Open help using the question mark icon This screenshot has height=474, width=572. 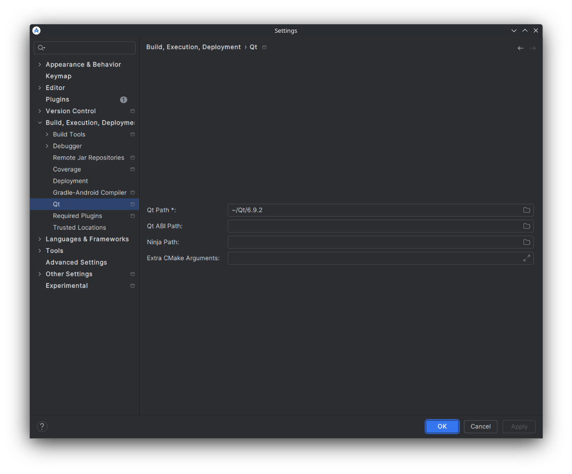tap(42, 426)
